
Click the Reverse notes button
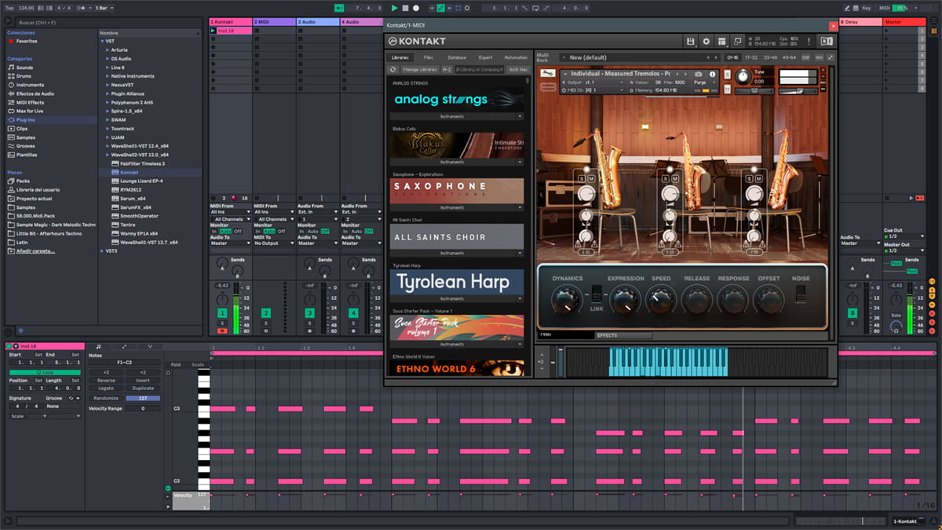click(106, 380)
